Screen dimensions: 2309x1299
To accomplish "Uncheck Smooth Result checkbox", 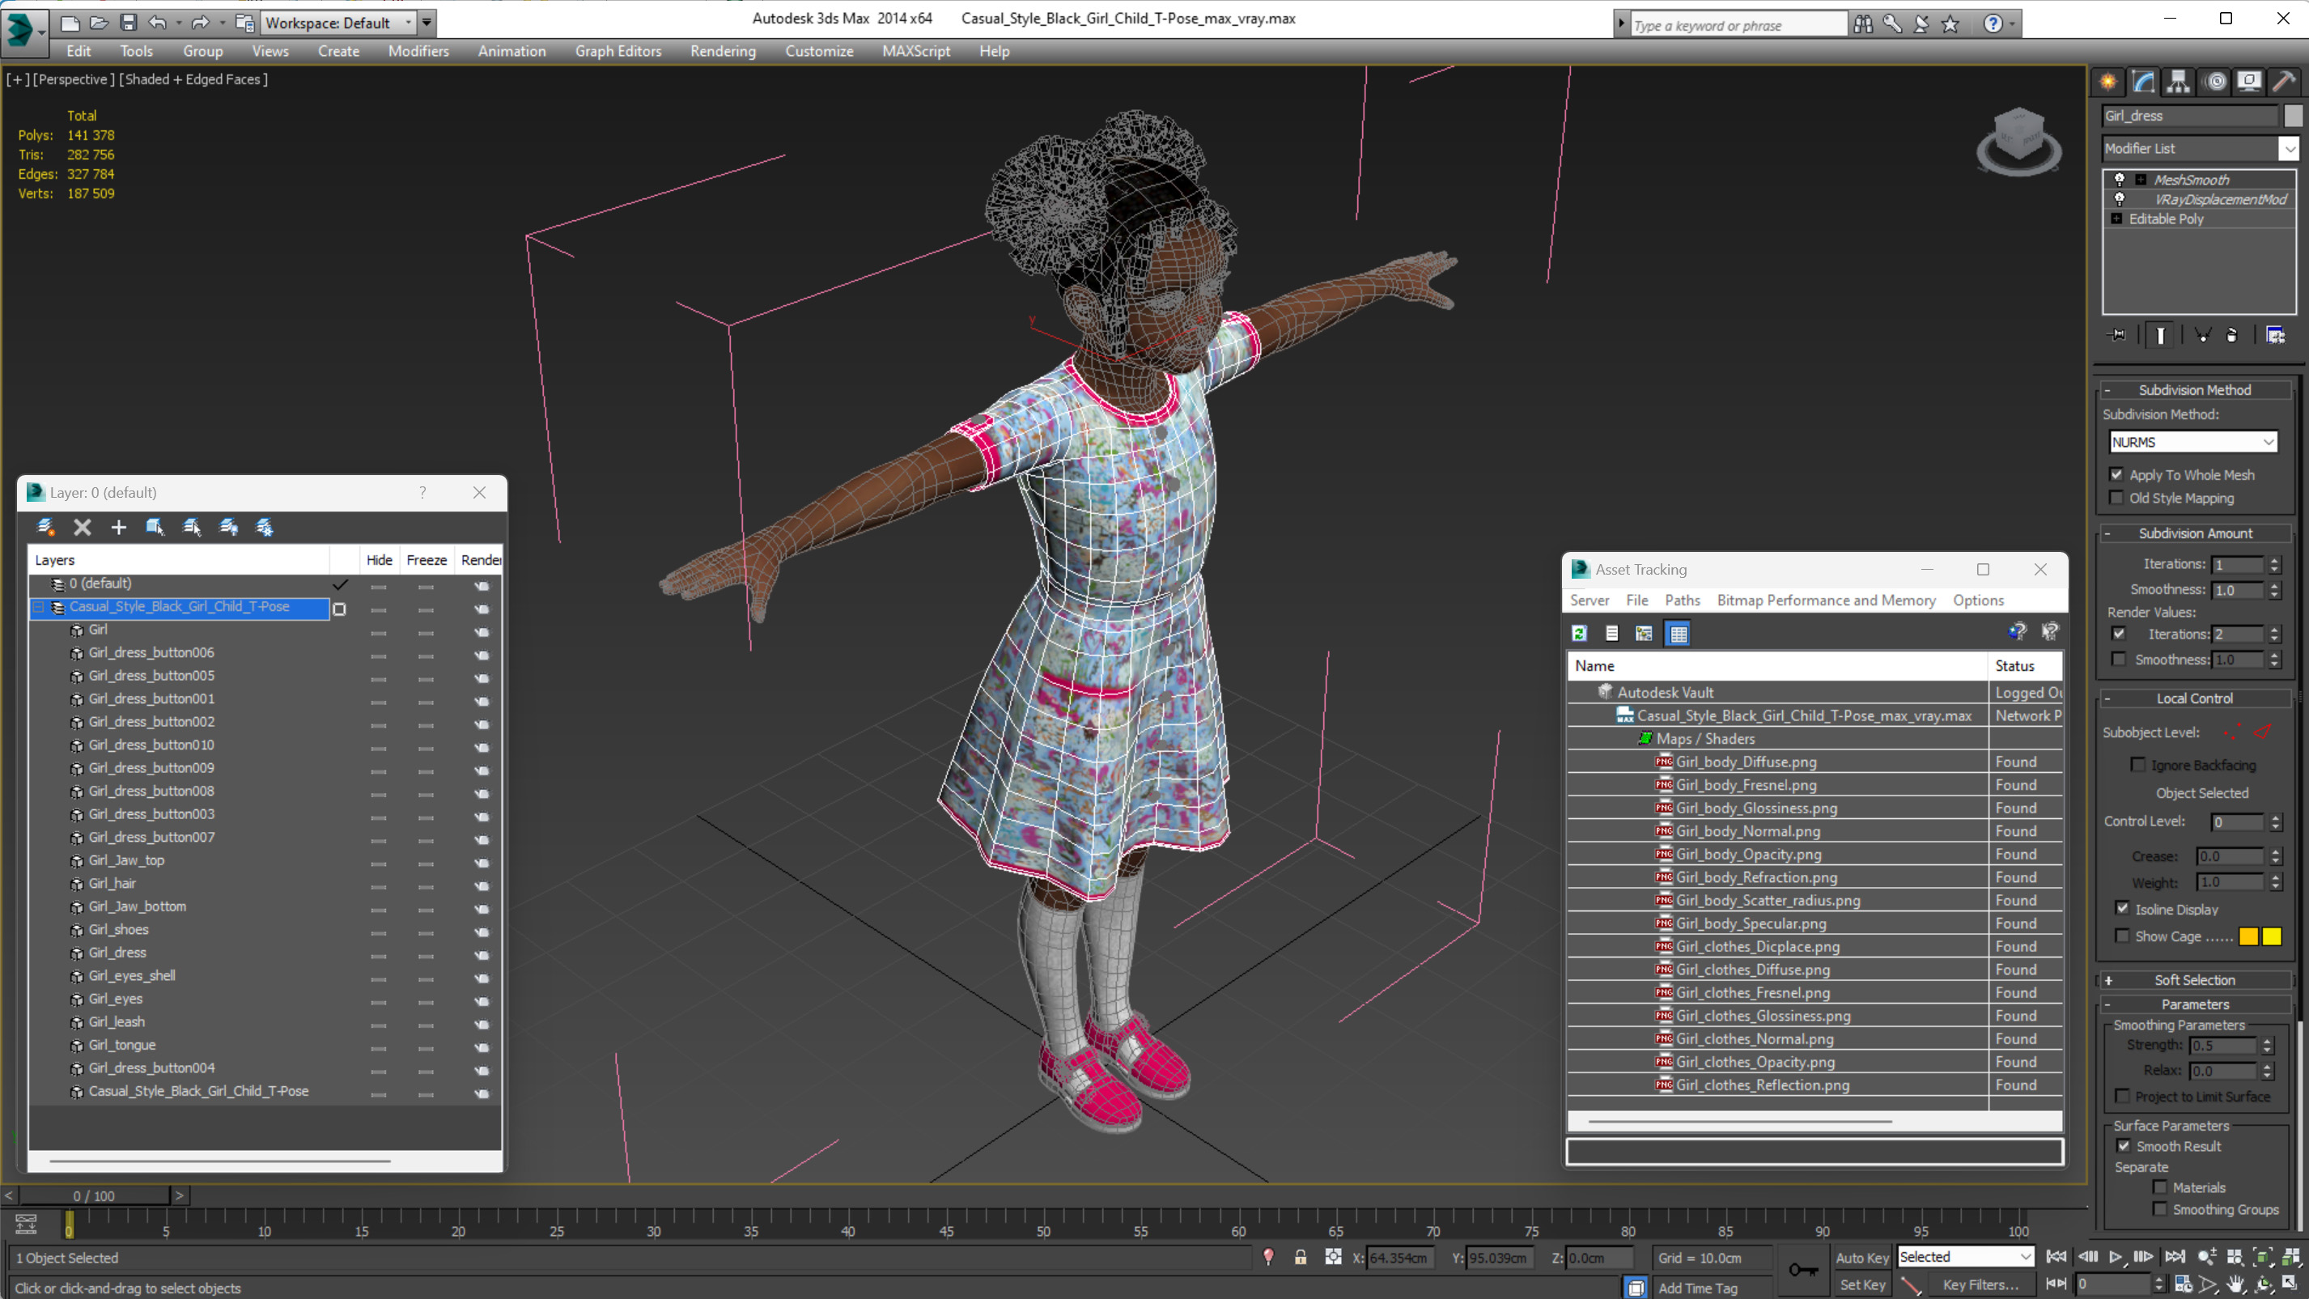I will pos(2124,1146).
